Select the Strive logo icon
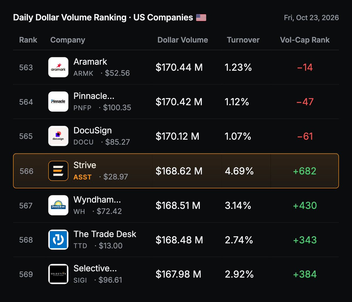The height and width of the screenshot is (302, 352). (x=58, y=171)
